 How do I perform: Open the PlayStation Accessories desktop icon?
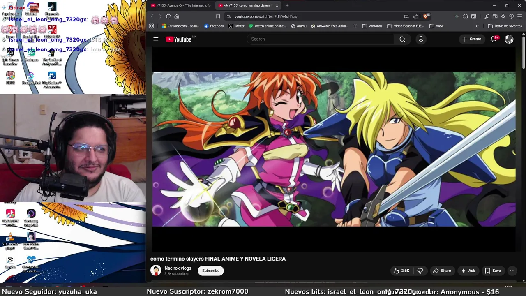(52, 80)
